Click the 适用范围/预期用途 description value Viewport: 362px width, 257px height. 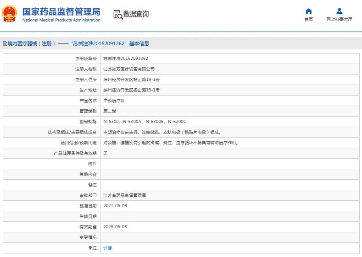click(x=171, y=143)
